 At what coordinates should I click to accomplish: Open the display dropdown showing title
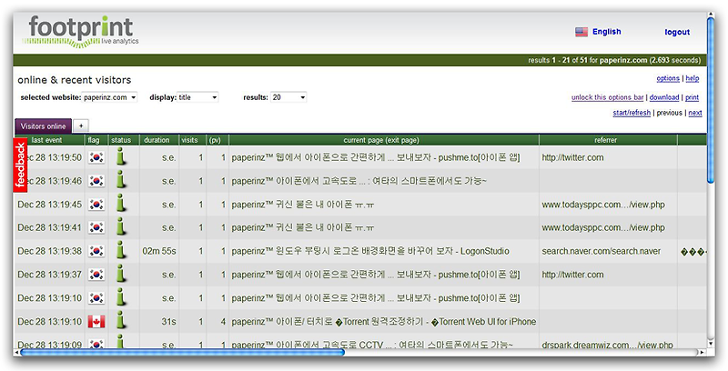coord(197,97)
